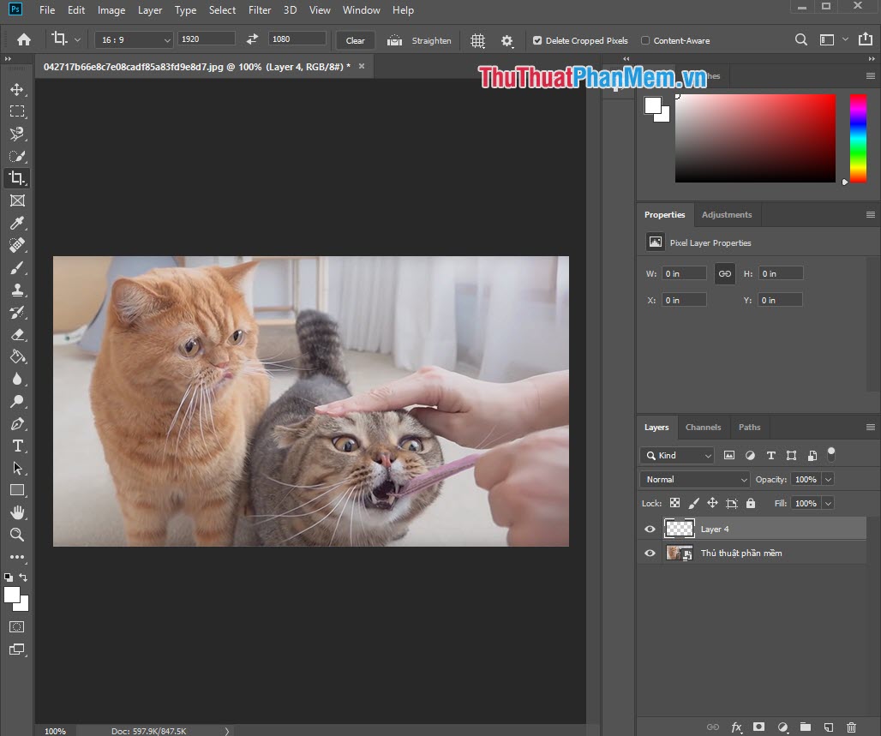Enable Delete Cropped Pixels

click(536, 40)
